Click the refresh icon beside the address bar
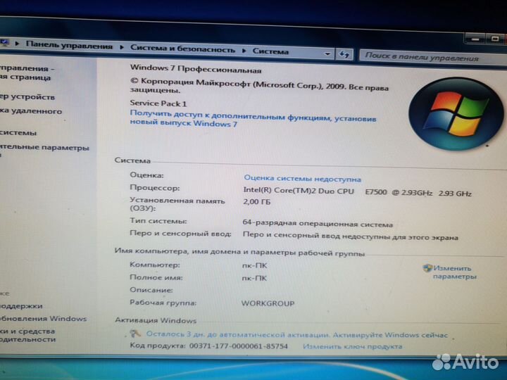The width and height of the screenshot is (507, 380). pos(344,53)
